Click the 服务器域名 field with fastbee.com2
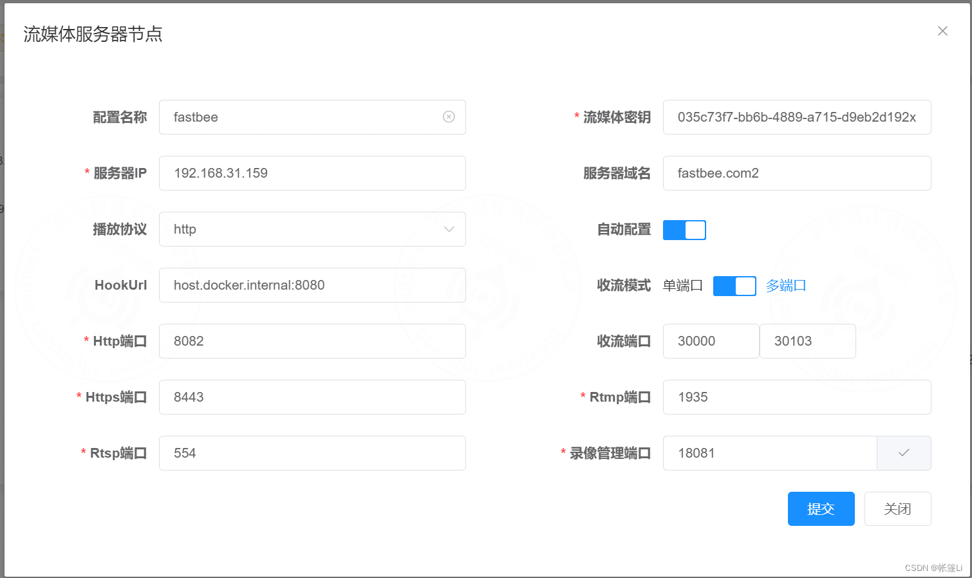Viewport: 972px width, 578px height. [797, 173]
